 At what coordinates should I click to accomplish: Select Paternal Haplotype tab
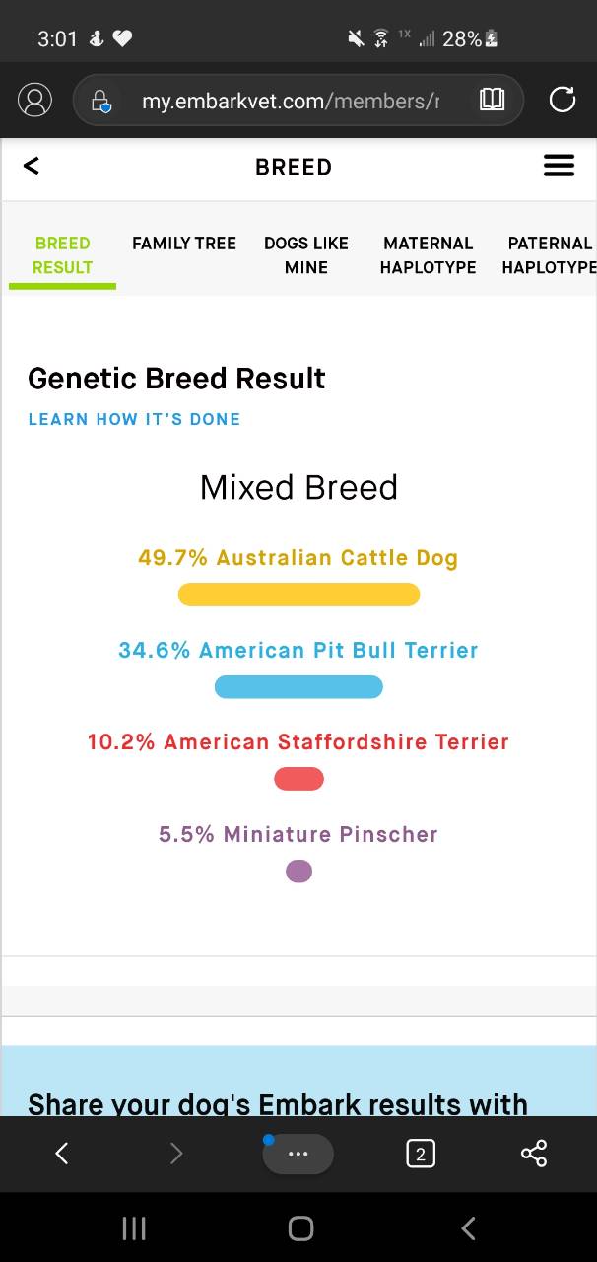549,255
